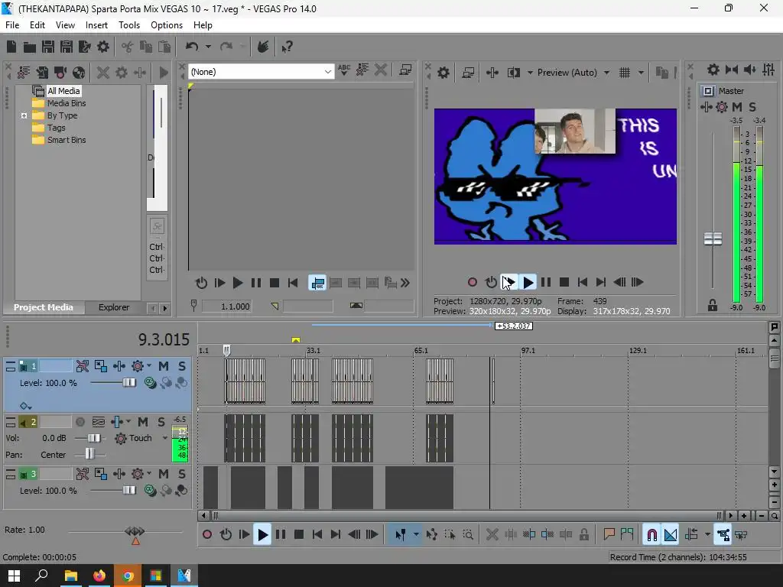783x587 pixels.
Task: Open the Options menu
Action: (166, 25)
